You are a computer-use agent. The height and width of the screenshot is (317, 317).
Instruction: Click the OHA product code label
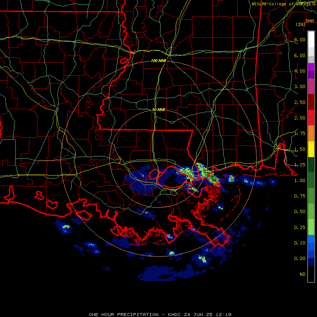point(310,21)
